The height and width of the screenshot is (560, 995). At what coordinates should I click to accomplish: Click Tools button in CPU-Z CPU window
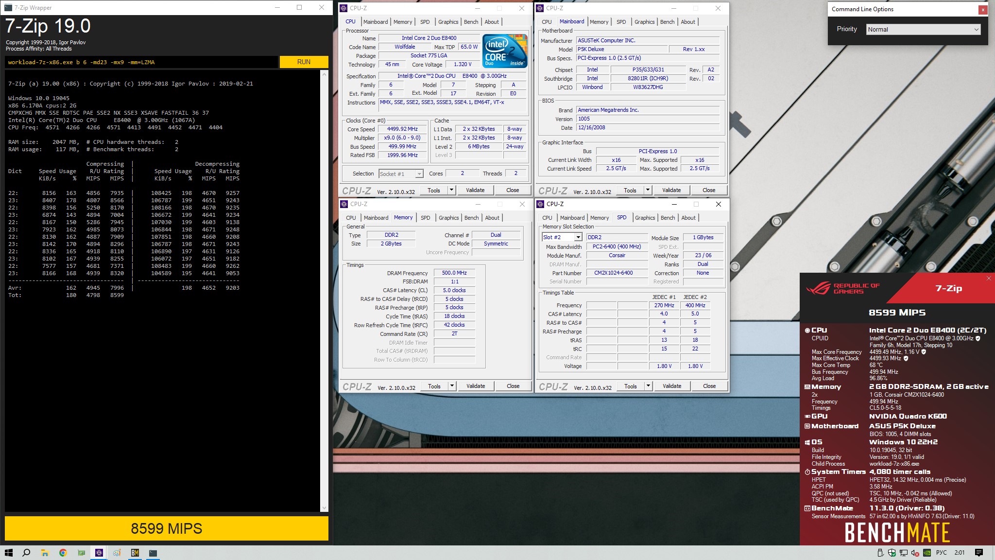434,190
